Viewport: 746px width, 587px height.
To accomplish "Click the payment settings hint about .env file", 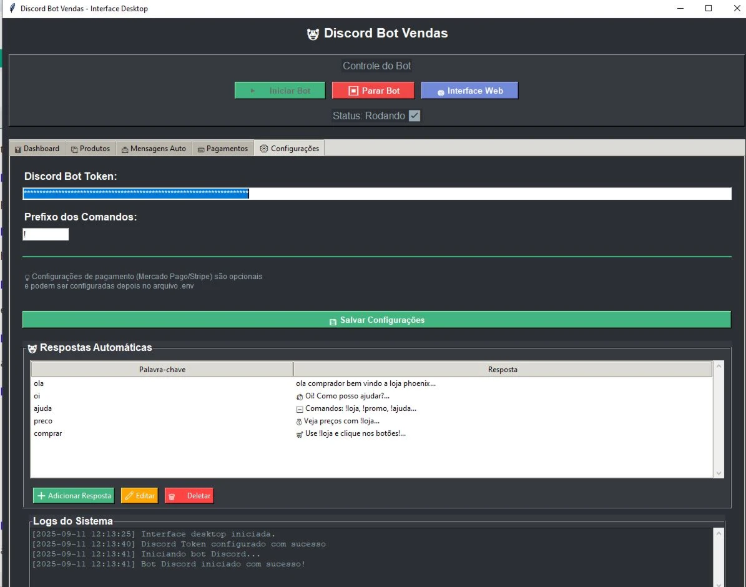I will (x=143, y=281).
